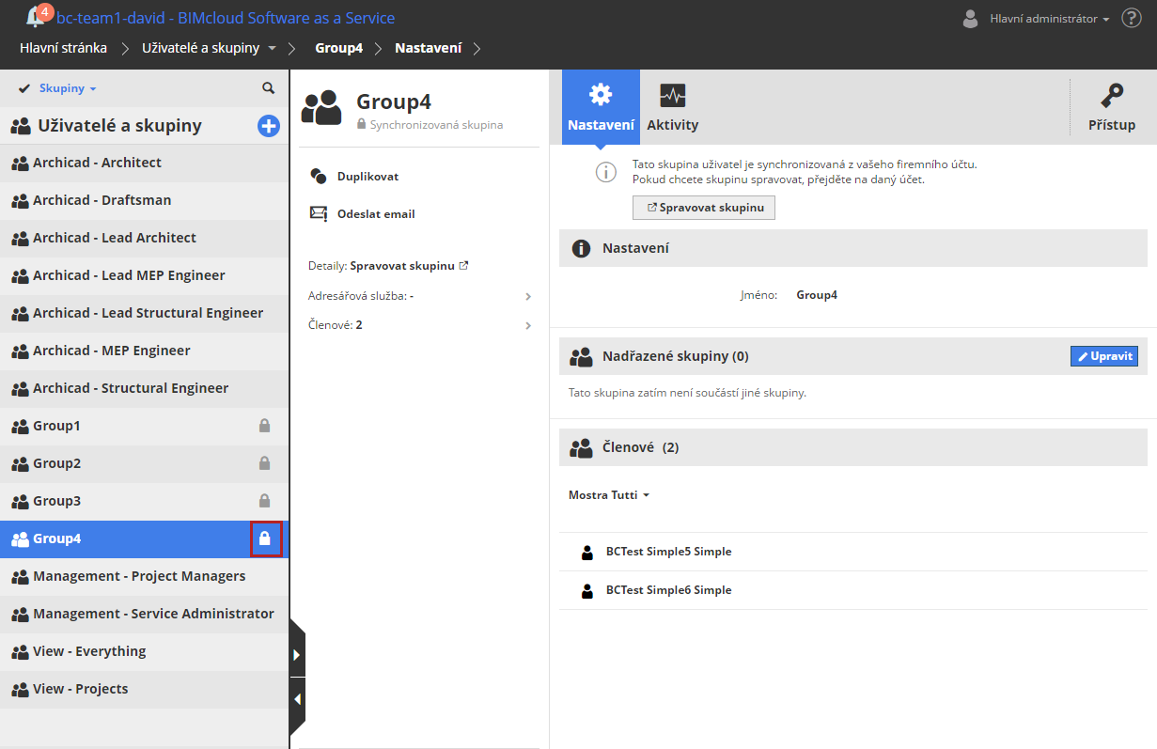Add new user or group plus button

tap(269, 126)
